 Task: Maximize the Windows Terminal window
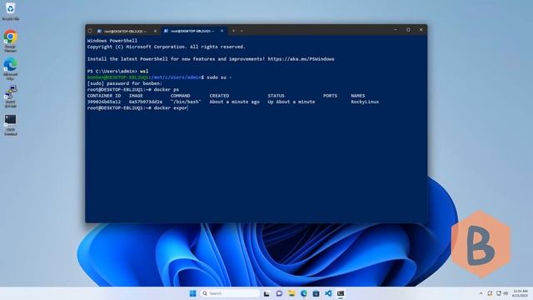click(x=408, y=30)
